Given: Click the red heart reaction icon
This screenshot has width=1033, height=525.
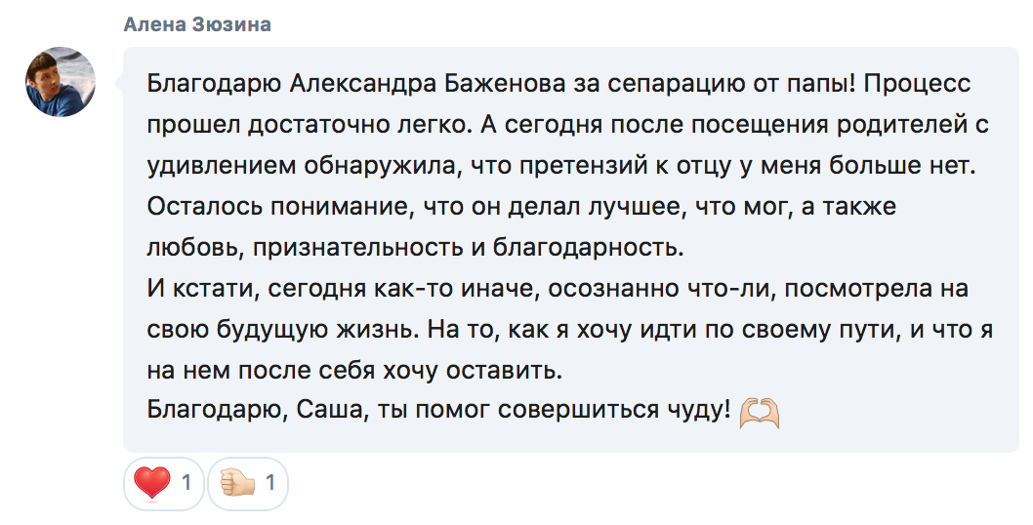Looking at the screenshot, I should coord(151,483).
